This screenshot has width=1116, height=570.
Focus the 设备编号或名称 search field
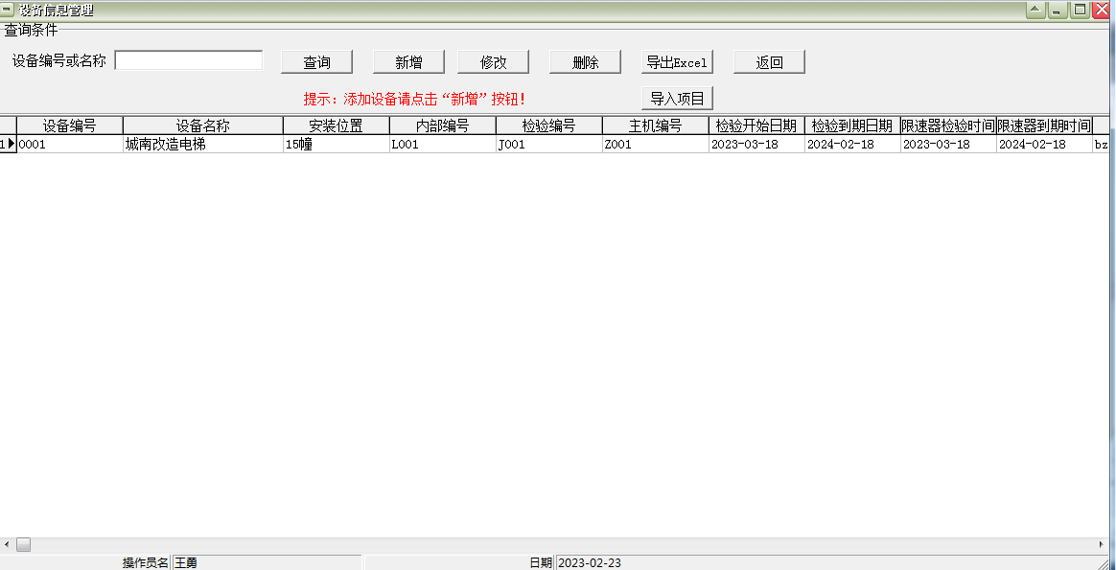click(x=189, y=60)
